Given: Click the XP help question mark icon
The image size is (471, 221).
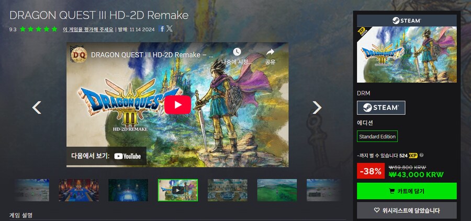Looking at the screenshot, I should (421, 155).
